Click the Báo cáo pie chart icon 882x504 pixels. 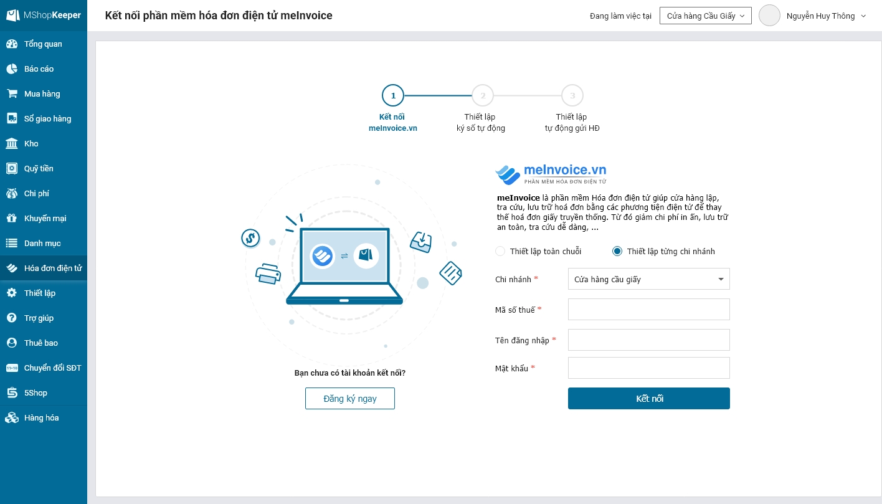(12, 69)
